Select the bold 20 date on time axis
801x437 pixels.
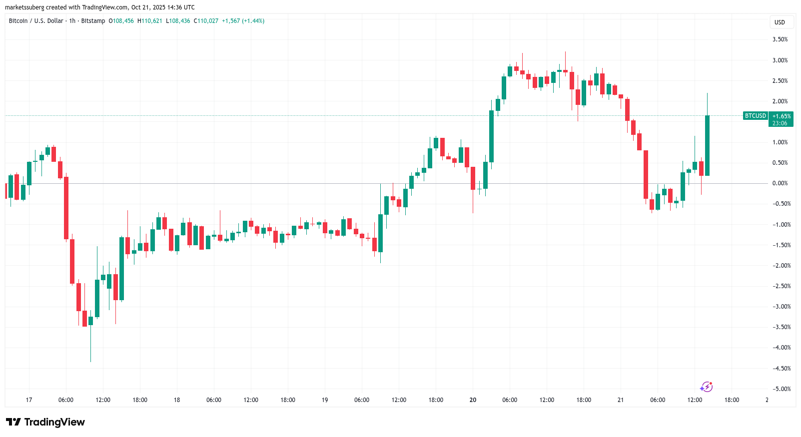473,400
